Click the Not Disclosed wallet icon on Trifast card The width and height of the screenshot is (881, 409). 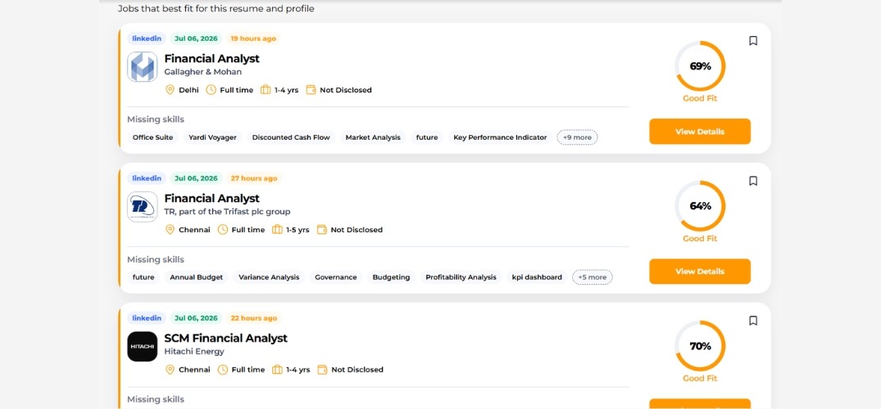click(x=322, y=230)
